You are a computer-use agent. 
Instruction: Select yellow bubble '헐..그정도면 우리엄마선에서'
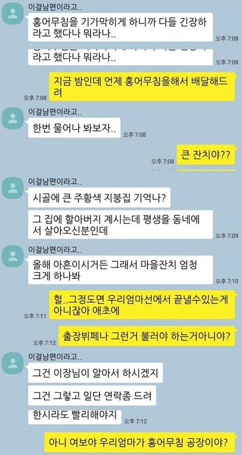142,305
